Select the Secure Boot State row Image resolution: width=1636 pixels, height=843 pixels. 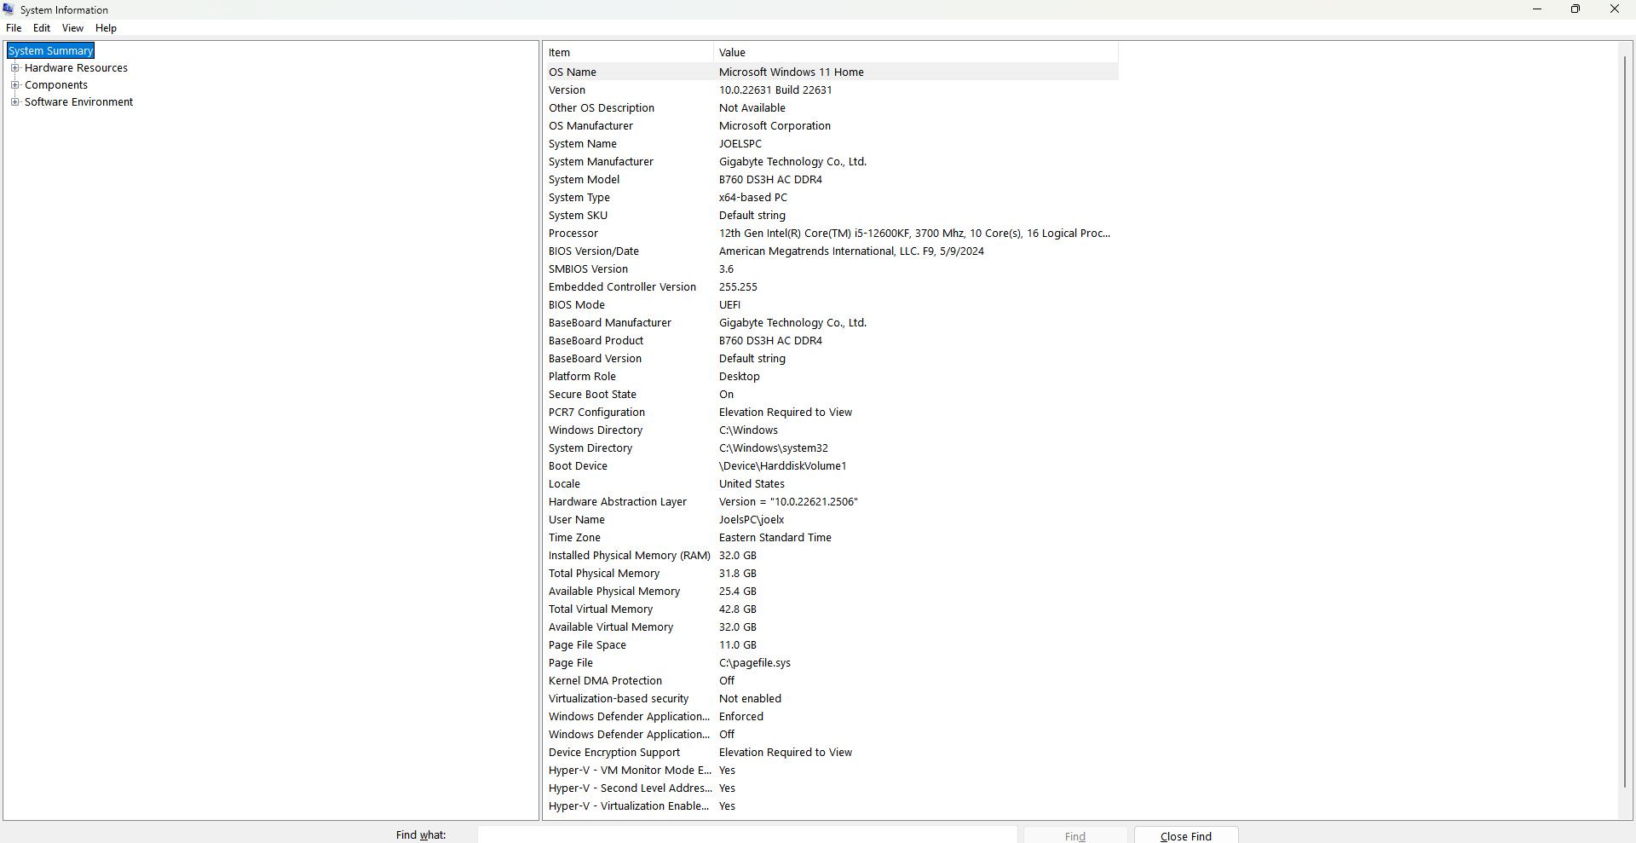click(832, 395)
